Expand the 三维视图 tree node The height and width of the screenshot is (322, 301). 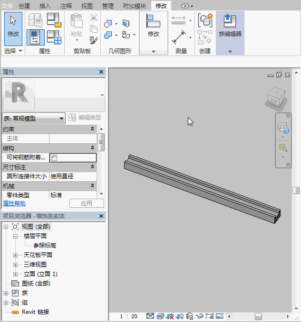coord(15,265)
